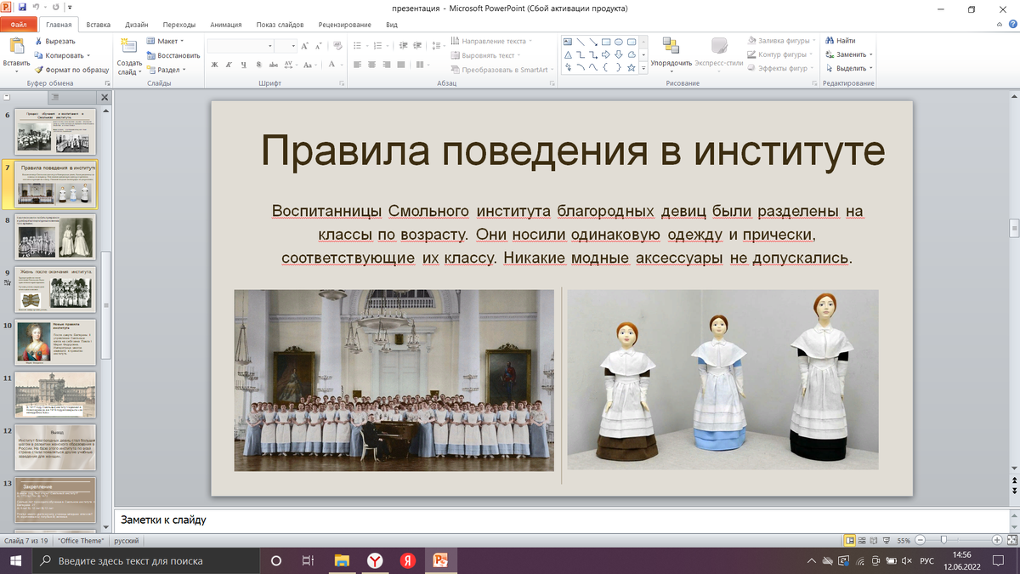Switch to Normal view in status bar

click(849, 540)
